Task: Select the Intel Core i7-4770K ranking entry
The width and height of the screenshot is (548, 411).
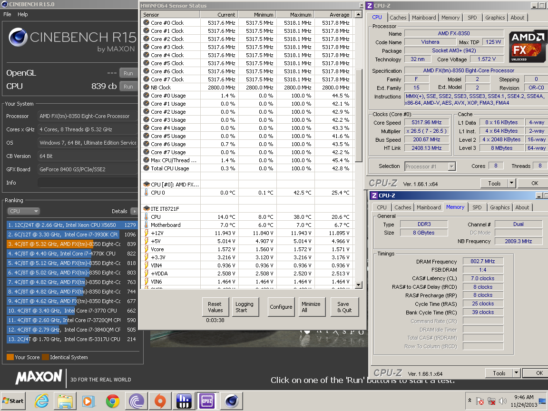Action: [72, 254]
